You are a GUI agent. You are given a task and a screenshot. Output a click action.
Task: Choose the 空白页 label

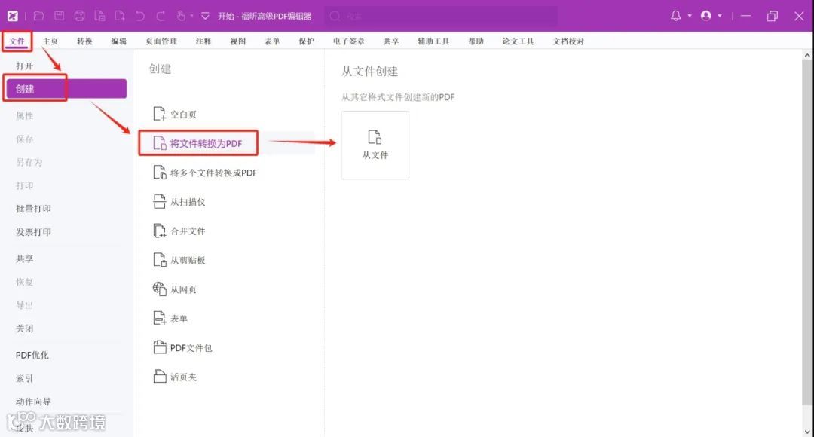click(183, 115)
